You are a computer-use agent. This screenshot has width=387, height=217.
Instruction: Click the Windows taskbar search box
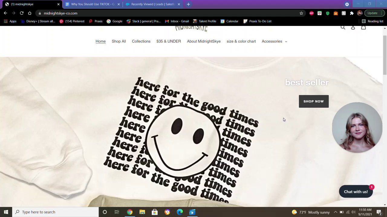pyautogui.click(x=55, y=212)
